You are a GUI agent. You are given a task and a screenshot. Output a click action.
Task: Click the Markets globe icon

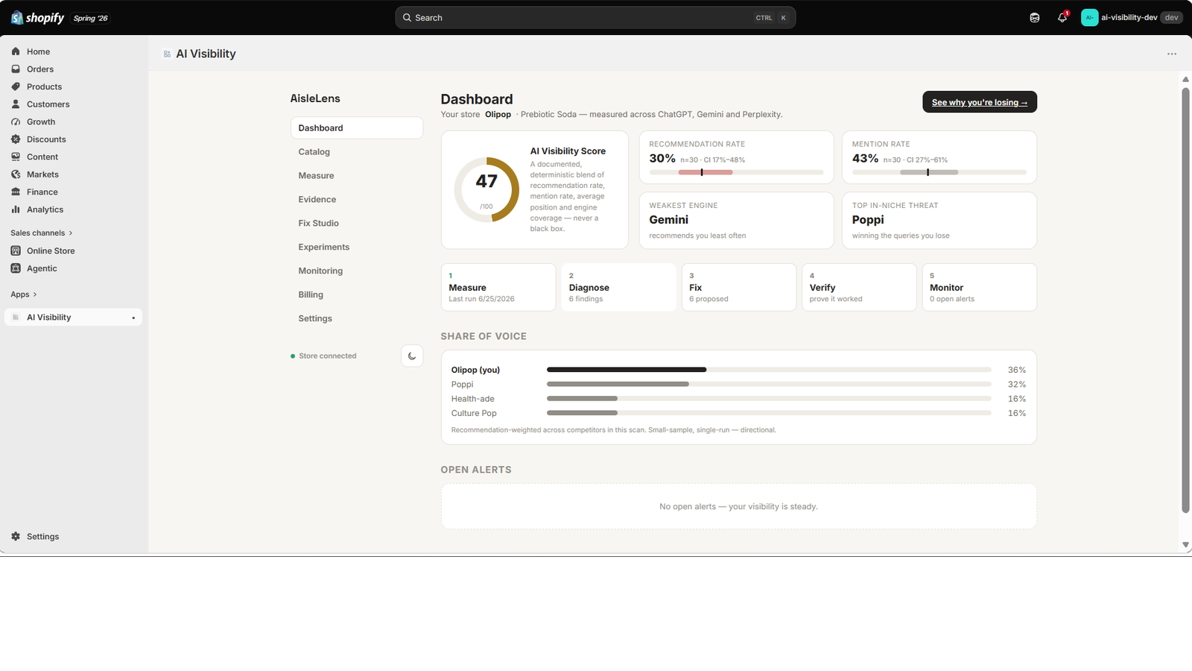(x=16, y=174)
